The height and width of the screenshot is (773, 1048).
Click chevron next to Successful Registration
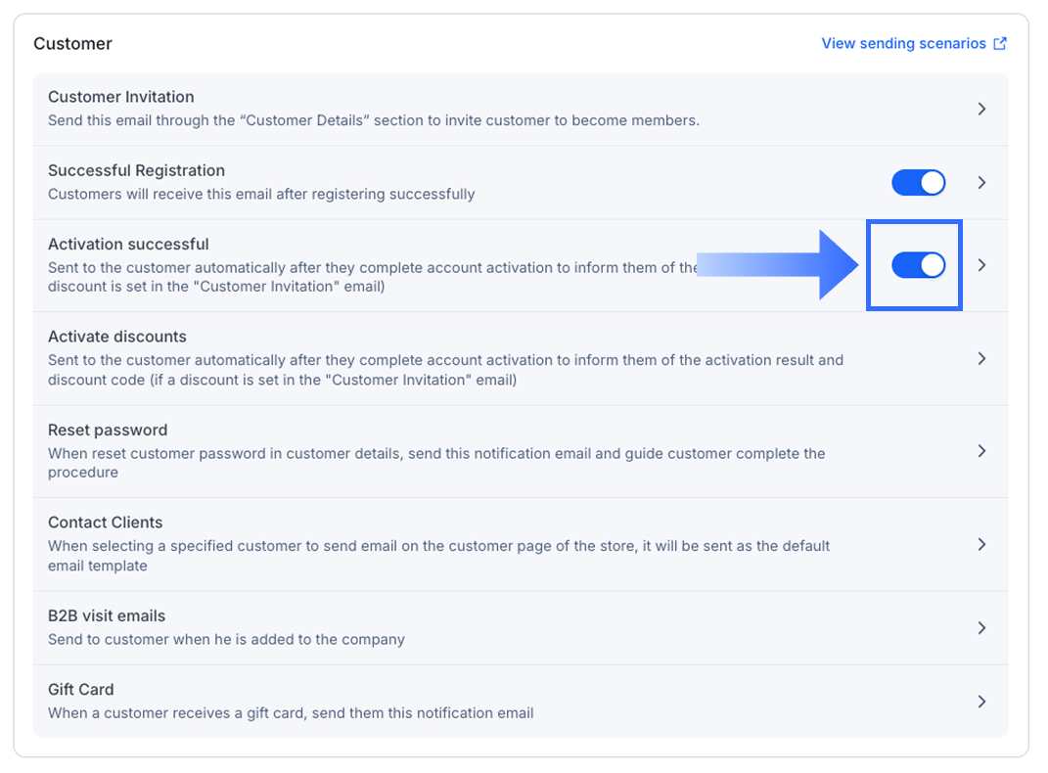981,182
